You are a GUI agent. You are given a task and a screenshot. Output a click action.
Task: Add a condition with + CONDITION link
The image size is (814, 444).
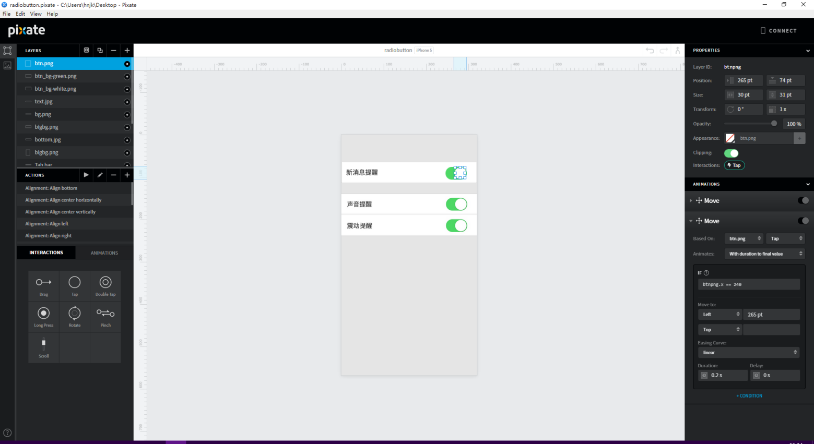(x=749, y=395)
